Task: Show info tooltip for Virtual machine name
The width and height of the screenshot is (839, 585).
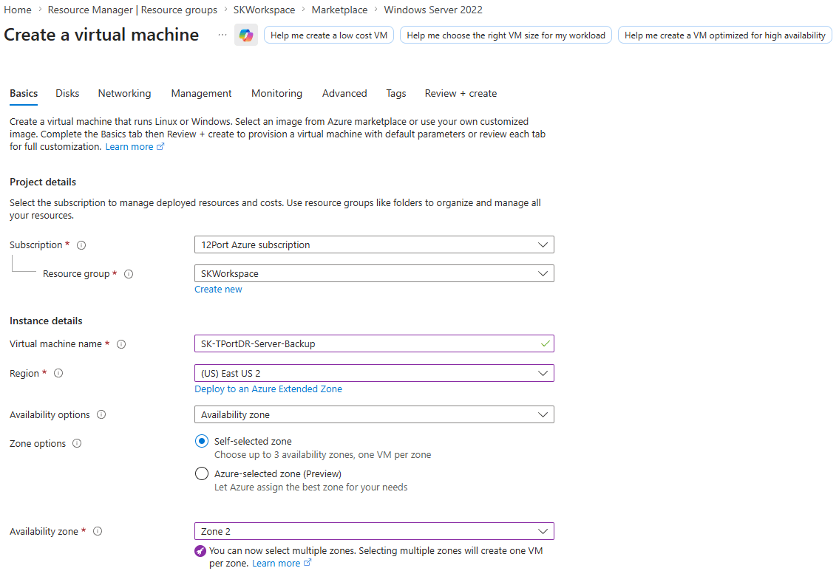Action: [x=121, y=343]
